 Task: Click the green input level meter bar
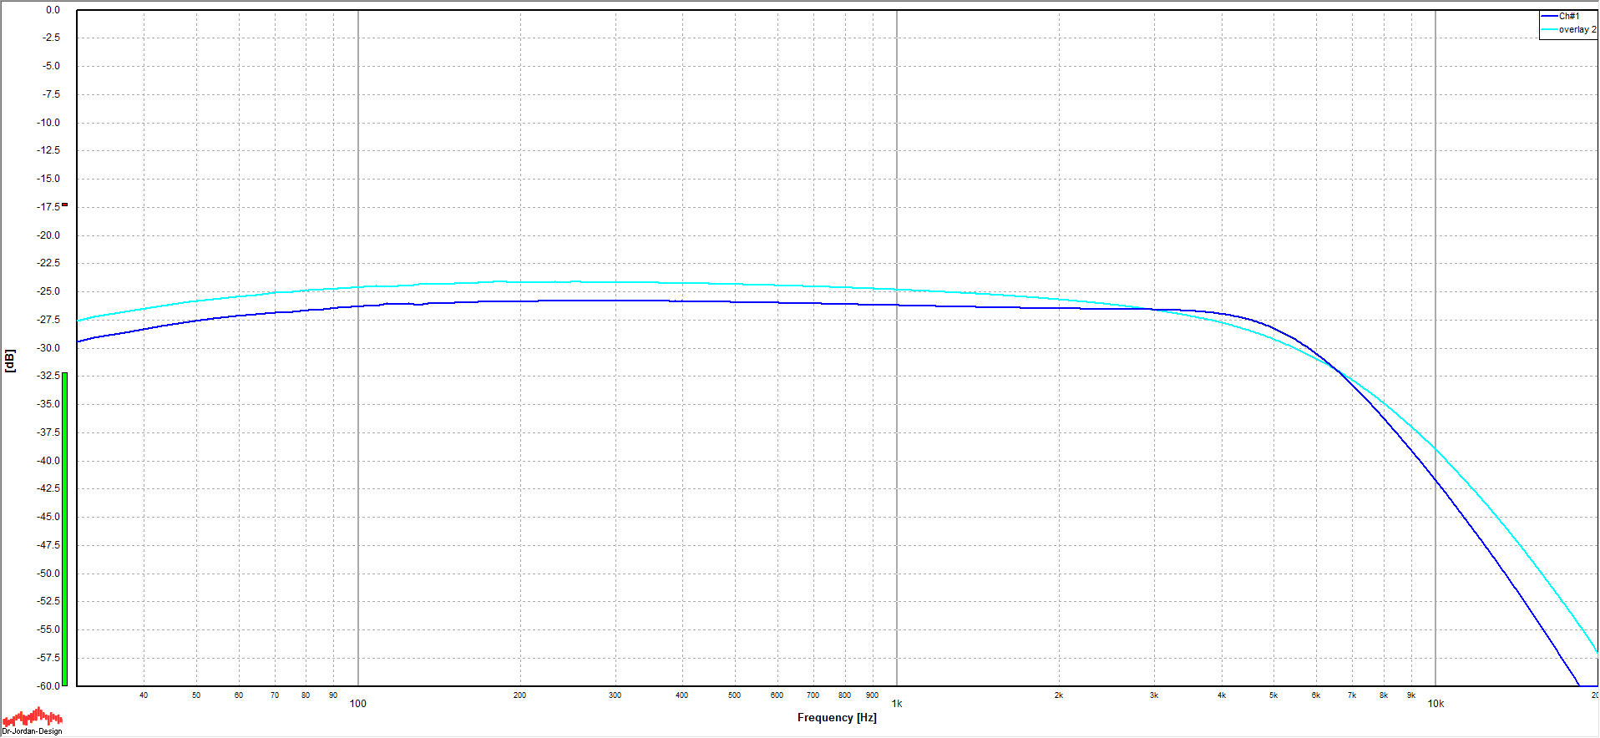pyautogui.click(x=64, y=528)
